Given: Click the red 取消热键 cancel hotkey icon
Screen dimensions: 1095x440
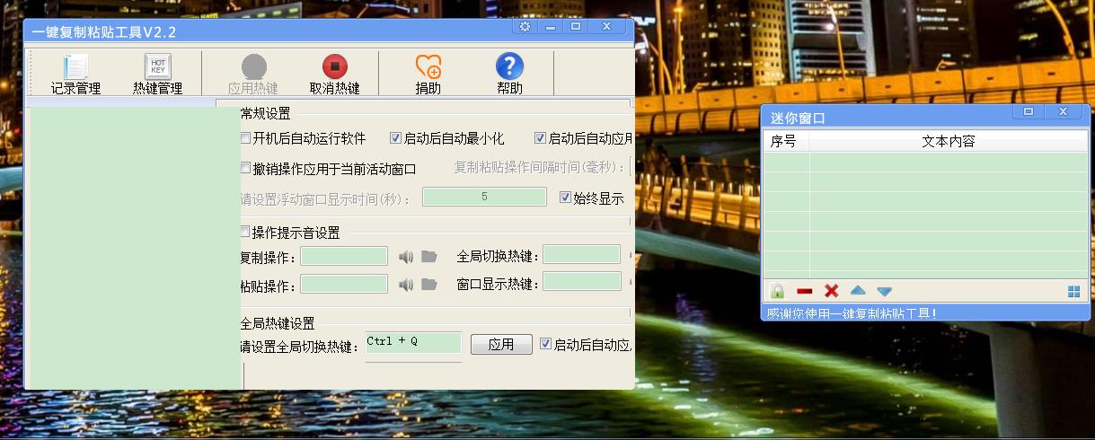Looking at the screenshot, I should tap(334, 74).
